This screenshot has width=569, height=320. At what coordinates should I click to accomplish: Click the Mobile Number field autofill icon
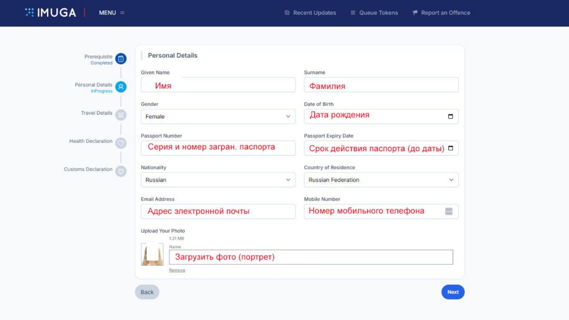click(x=449, y=211)
